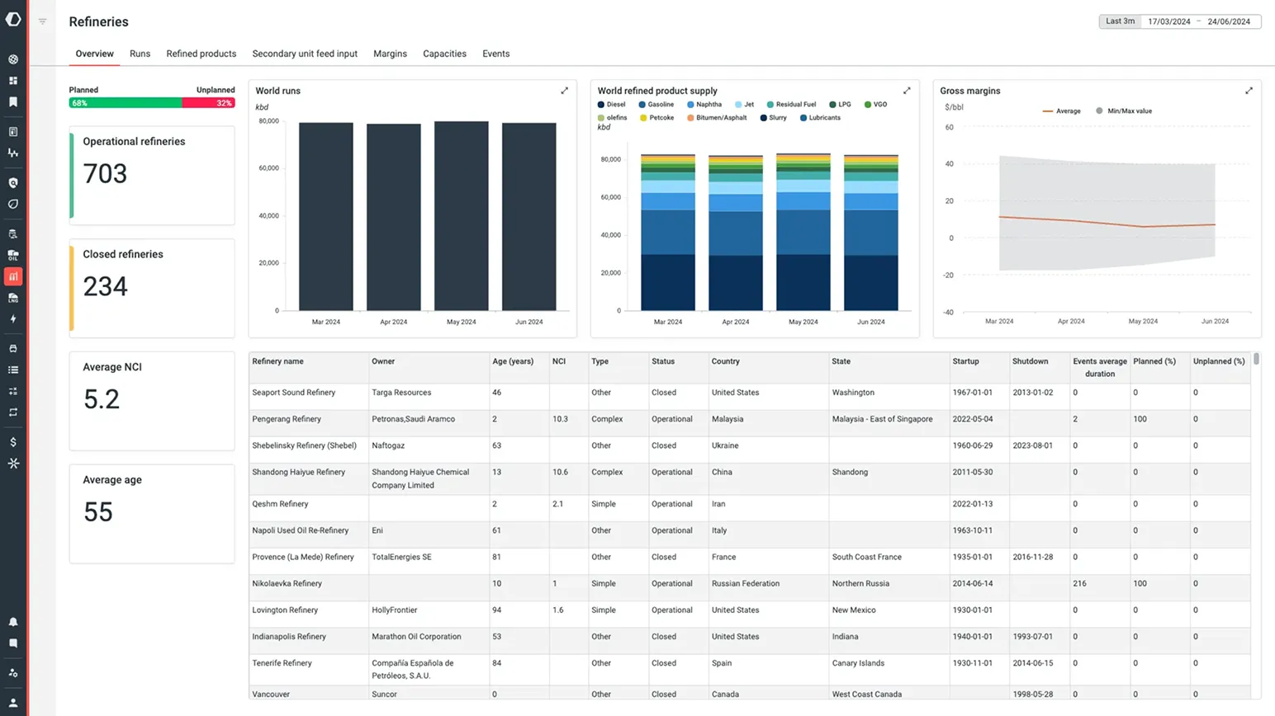
Task: Toggle Diesel series in product supply legend
Action: pos(612,105)
